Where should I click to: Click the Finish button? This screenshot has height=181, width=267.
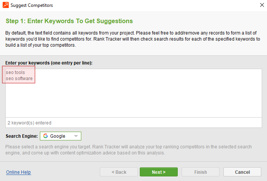(201, 172)
